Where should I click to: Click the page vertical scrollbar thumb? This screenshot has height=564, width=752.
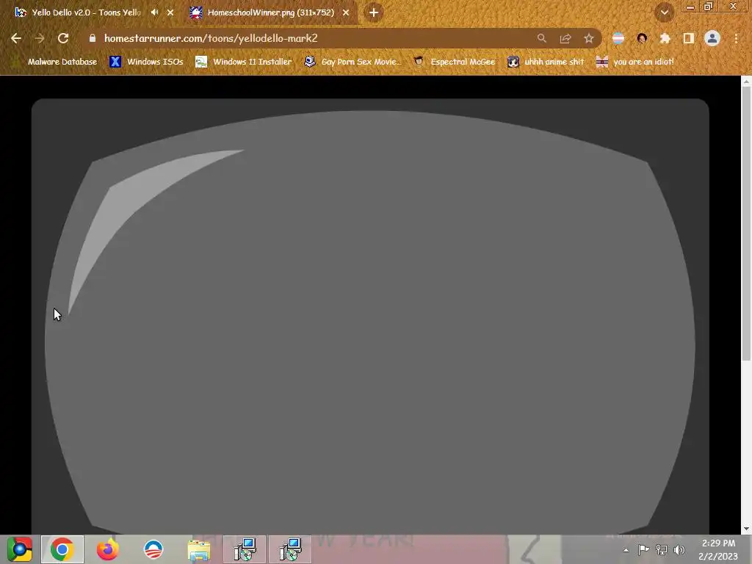tap(746, 224)
